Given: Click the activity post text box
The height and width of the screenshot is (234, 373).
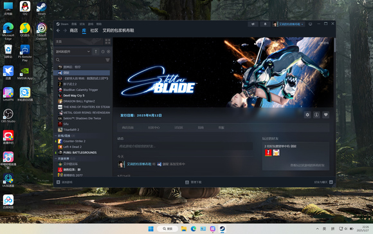Looking at the screenshot, I should (185, 146).
